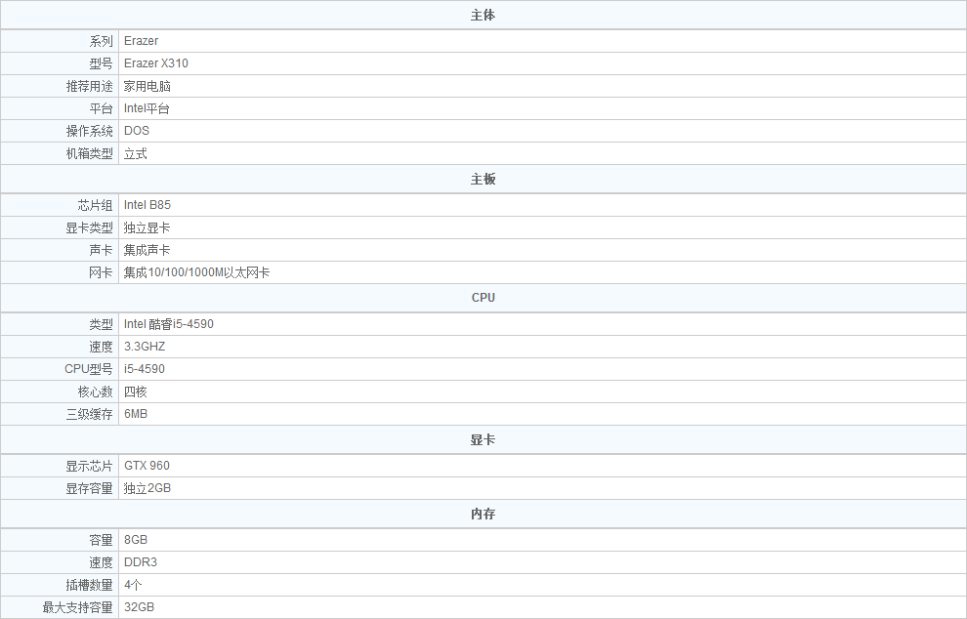Click the Intel平台 value
This screenshot has width=967, height=619.
click(147, 108)
